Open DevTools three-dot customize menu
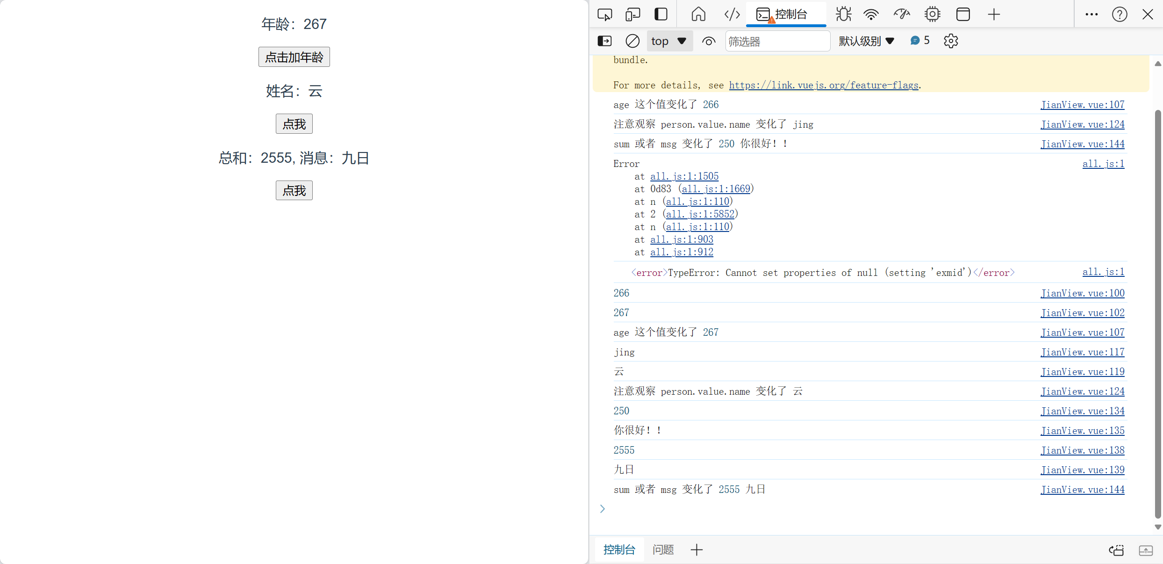The height and width of the screenshot is (564, 1163). click(1091, 14)
